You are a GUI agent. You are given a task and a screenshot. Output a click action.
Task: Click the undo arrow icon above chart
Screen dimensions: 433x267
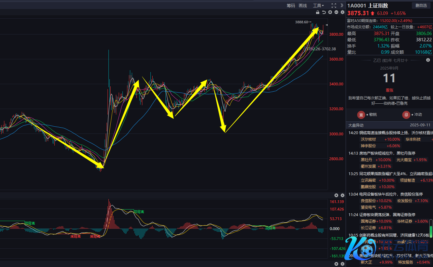click(x=324, y=12)
